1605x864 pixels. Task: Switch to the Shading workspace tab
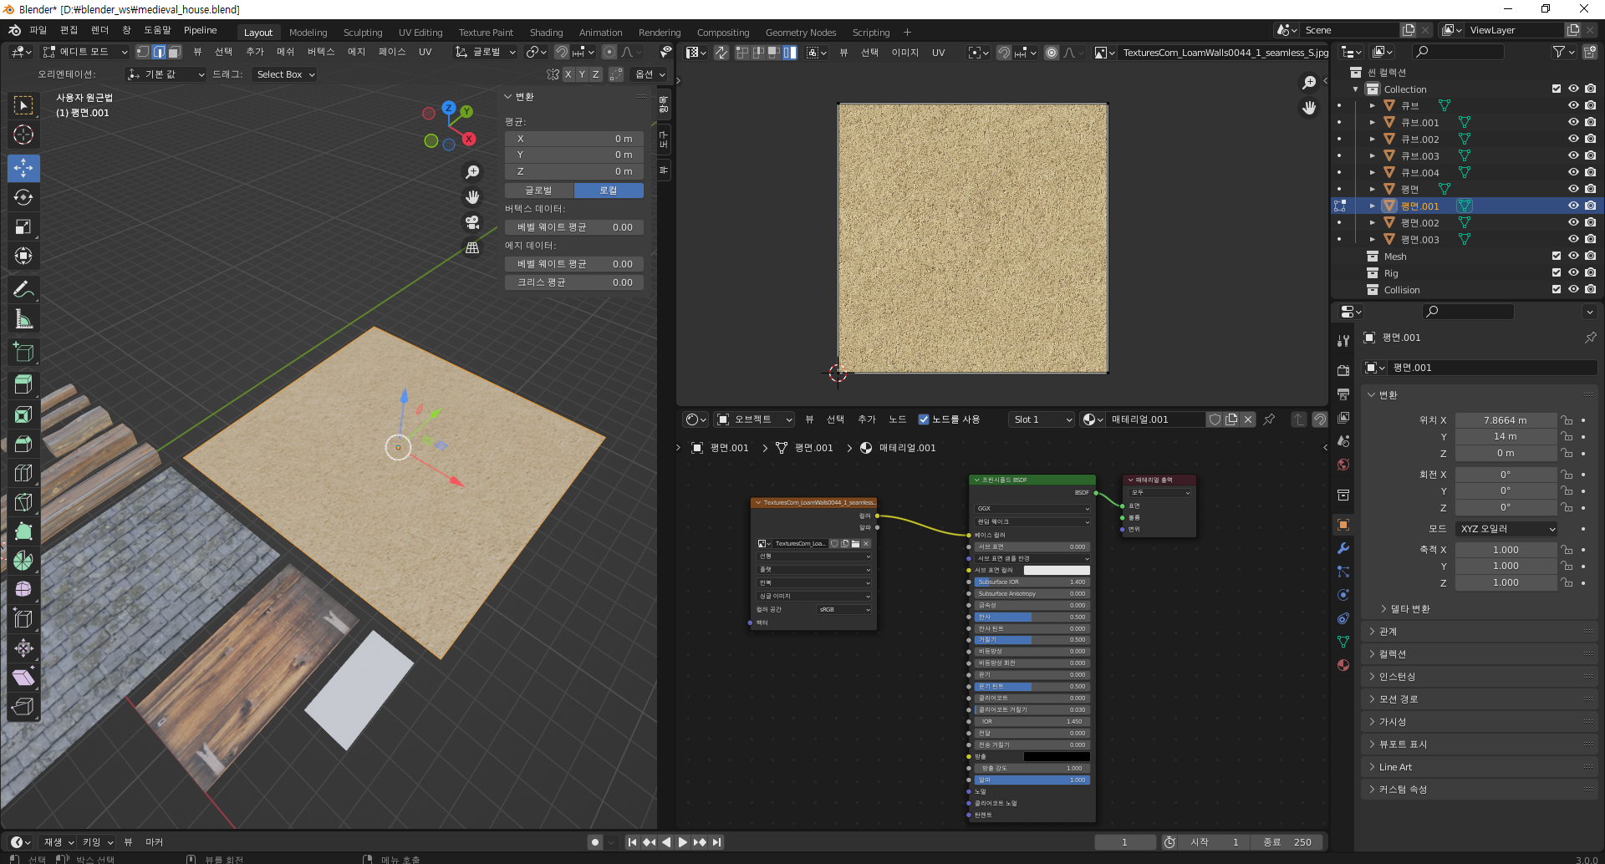tap(546, 33)
